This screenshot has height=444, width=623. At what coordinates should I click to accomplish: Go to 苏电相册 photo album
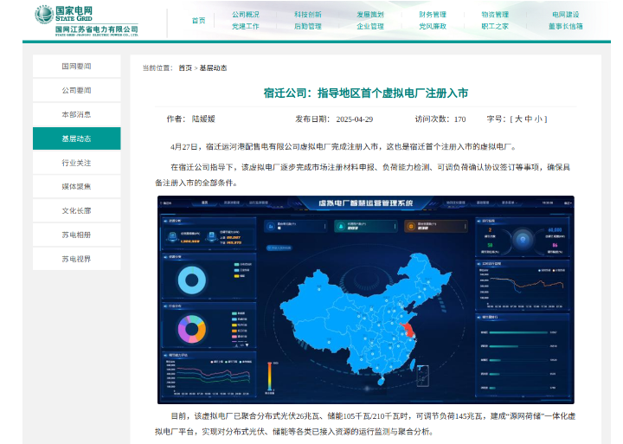pos(76,235)
